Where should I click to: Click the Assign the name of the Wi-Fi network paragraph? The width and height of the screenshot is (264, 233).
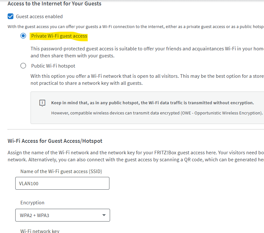click(134, 156)
